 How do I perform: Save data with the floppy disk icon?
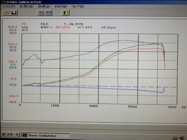click(x=14, y=13)
